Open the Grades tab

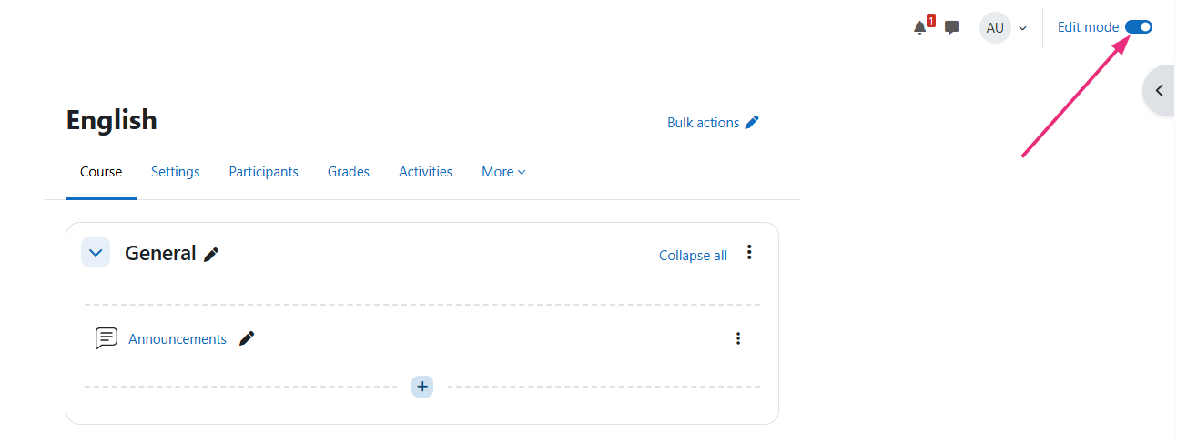tap(349, 172)
